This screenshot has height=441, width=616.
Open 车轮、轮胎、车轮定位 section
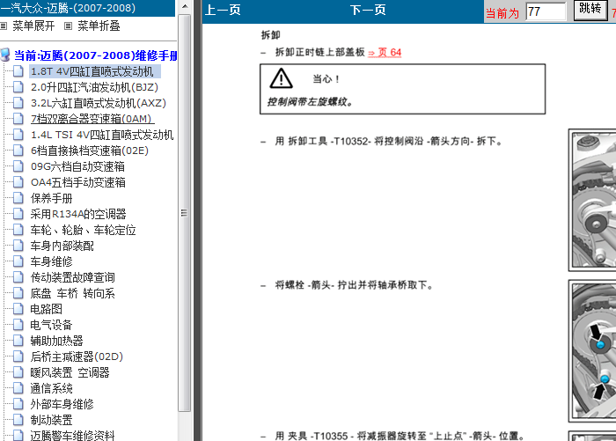coord(84,230)
